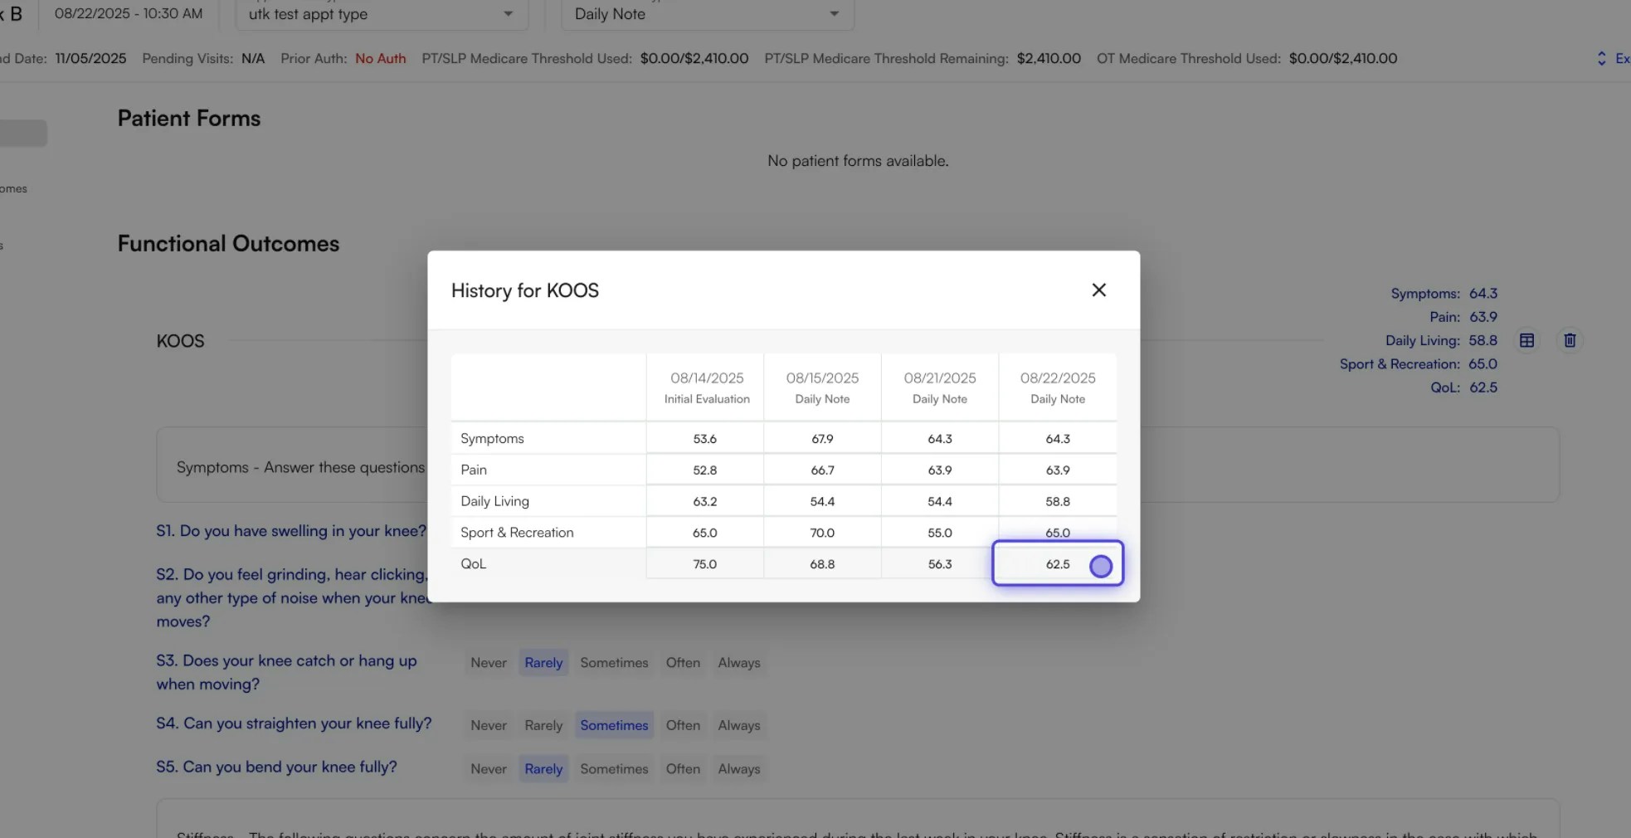Viewport: 1631px width, 838px height.
Task: Click the Functional Outcomes section heading
Action: [x=228, y=243]
